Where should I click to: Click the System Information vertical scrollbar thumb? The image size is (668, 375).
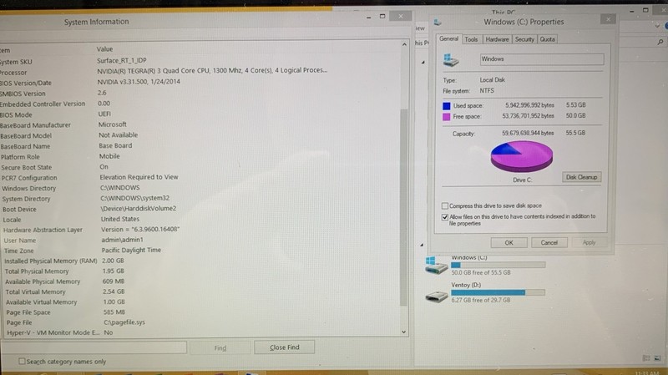click(403, 207)
